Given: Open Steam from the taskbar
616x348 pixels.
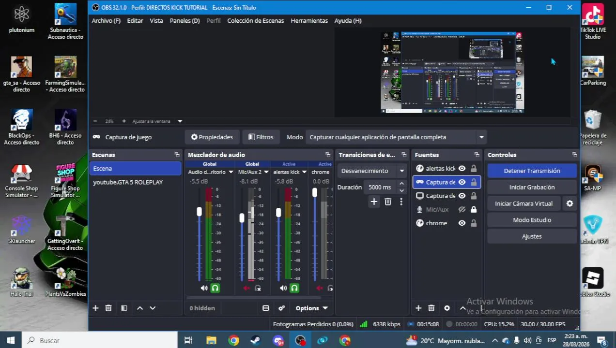Looking at the screenshot, I should point(255,340).
